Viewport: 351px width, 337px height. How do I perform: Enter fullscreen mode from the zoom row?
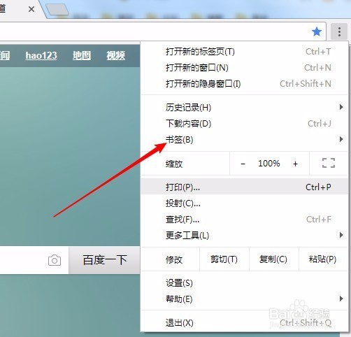(x=329, y=163)
